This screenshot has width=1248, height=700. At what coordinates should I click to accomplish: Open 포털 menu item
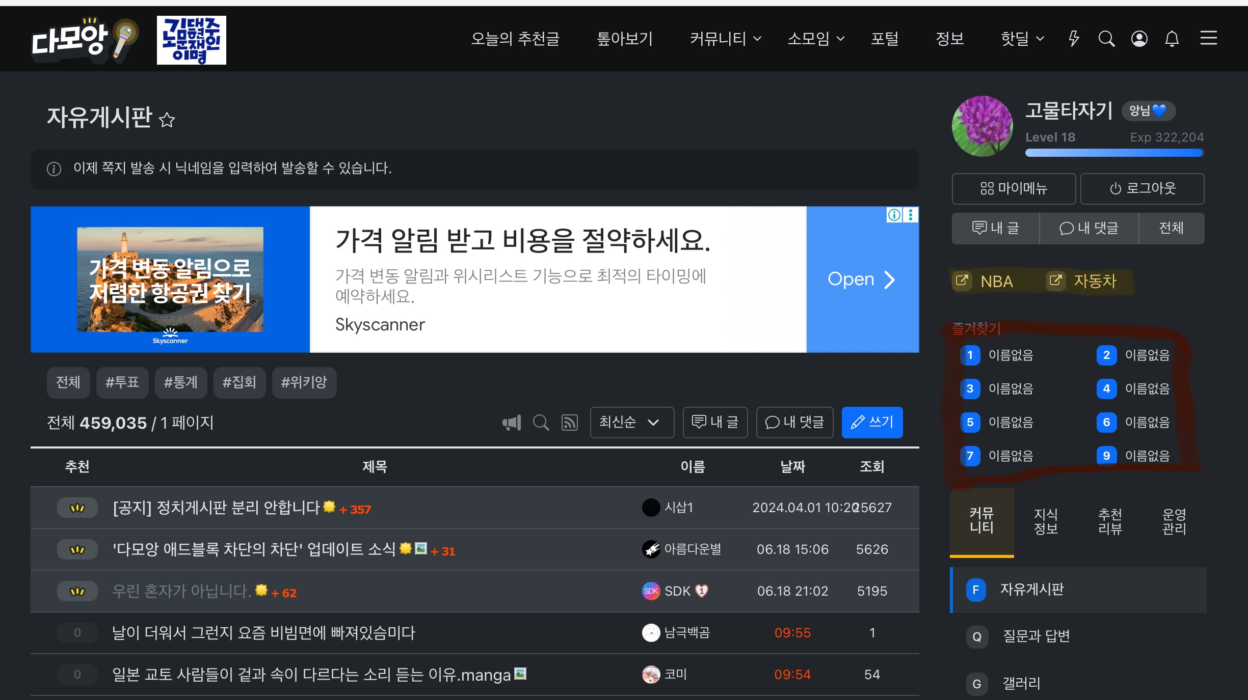(x=885, y=39)
